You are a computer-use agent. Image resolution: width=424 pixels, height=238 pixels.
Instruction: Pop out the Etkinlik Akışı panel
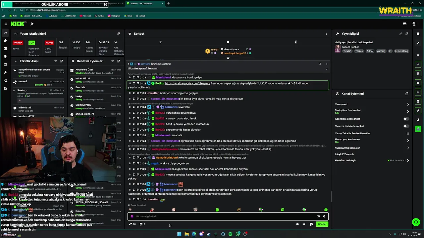pos(62,61)
